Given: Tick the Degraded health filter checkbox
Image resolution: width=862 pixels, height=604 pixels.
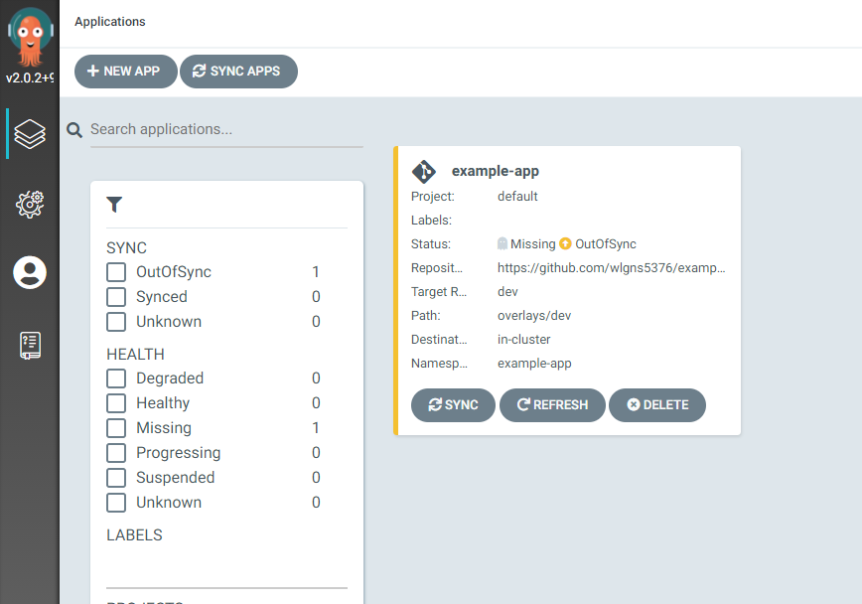Looking at the screenshot, I should (x=116, y=378).
